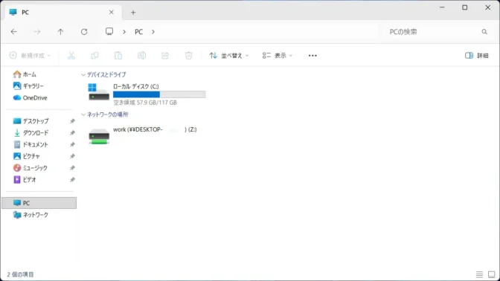Open ダウンロード folder in sidebar
Screen dimensions: 500x281
pos(31,133)
